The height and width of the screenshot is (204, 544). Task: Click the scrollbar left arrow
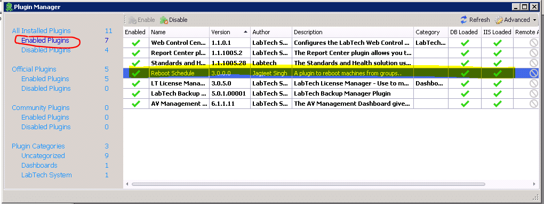click(127, 184)
